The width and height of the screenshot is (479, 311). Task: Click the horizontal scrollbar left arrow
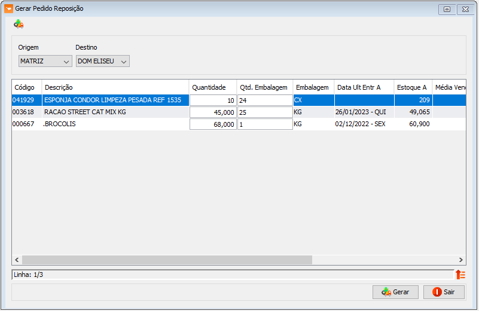17,260
